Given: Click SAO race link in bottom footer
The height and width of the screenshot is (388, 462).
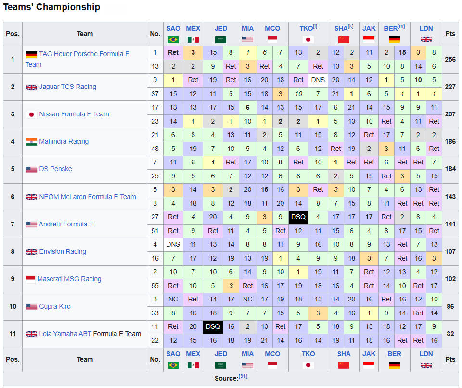Looking at the screenshot, I should point(173,354).
